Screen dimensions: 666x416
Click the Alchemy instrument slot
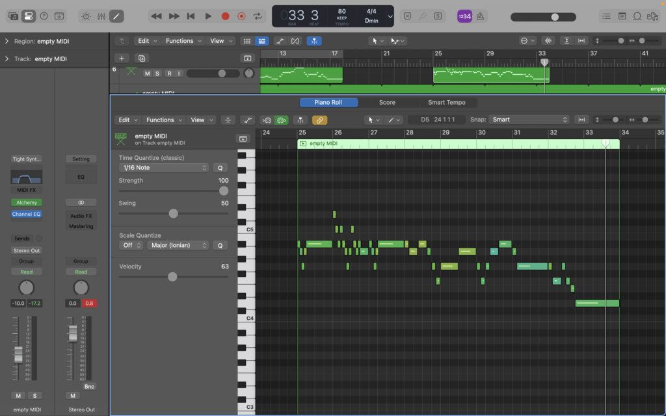tap(26, 203)
